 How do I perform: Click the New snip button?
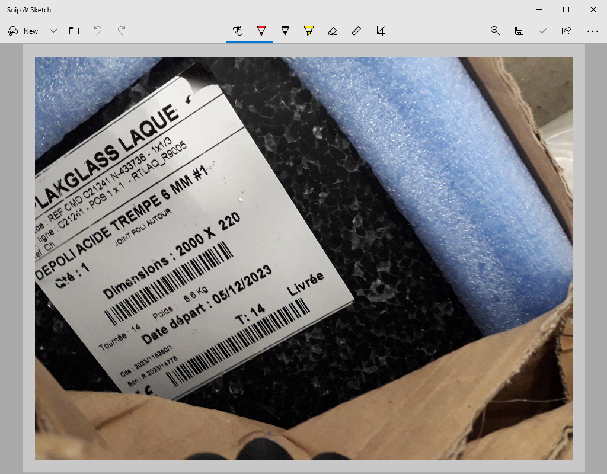pos(24,31)
